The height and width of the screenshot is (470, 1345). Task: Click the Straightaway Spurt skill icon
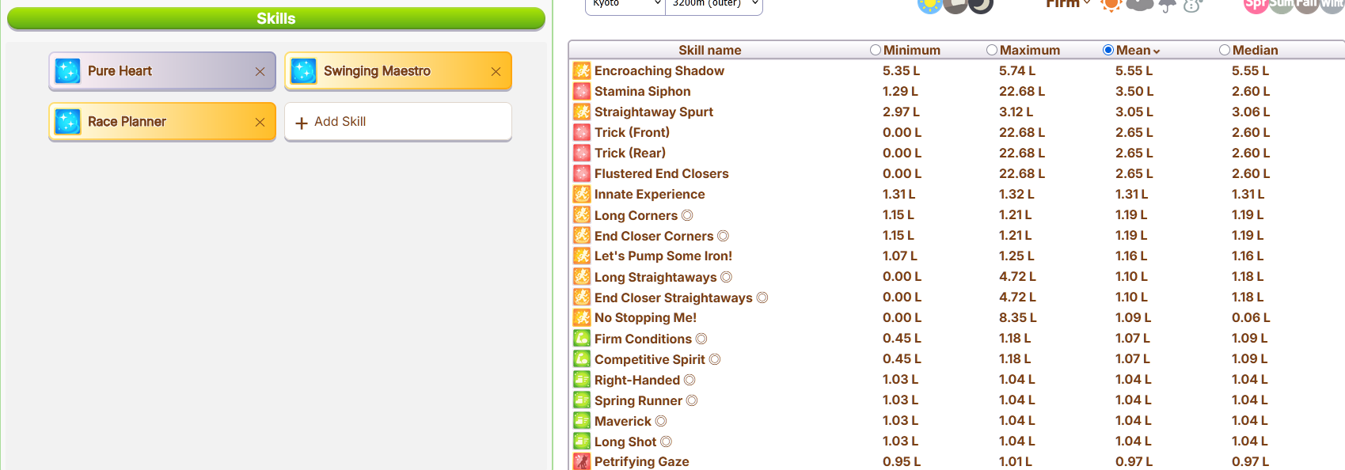(x=582, y=112)
